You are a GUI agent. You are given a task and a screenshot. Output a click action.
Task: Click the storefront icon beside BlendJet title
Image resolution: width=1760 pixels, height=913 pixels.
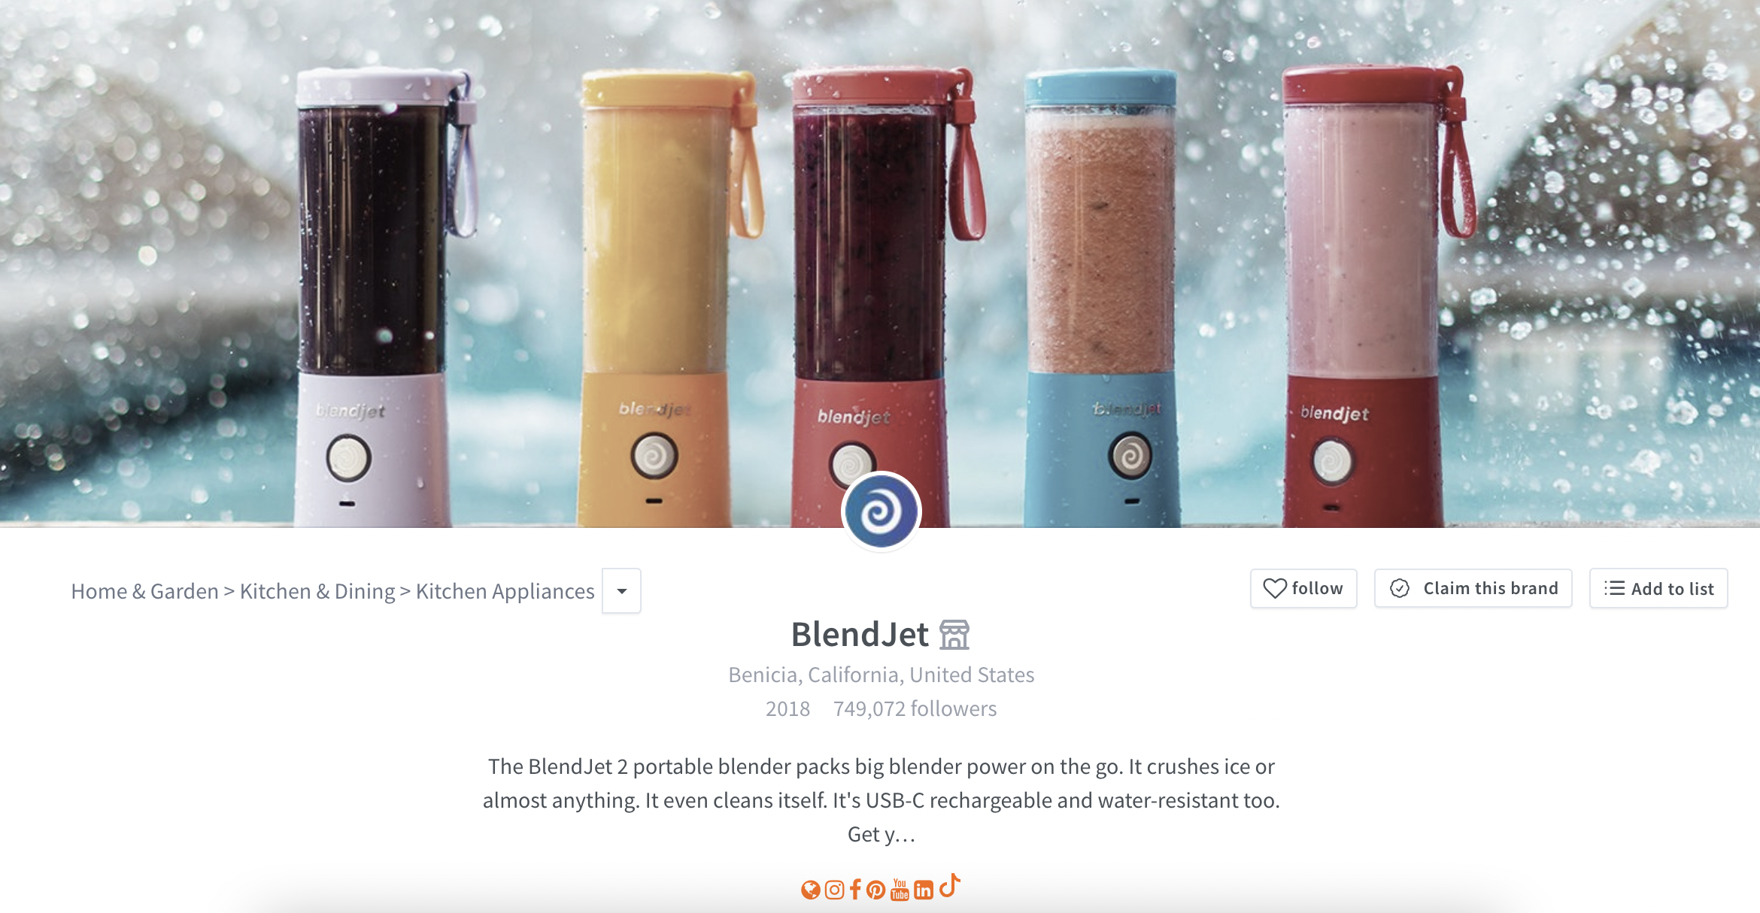(x=954, y=635)
